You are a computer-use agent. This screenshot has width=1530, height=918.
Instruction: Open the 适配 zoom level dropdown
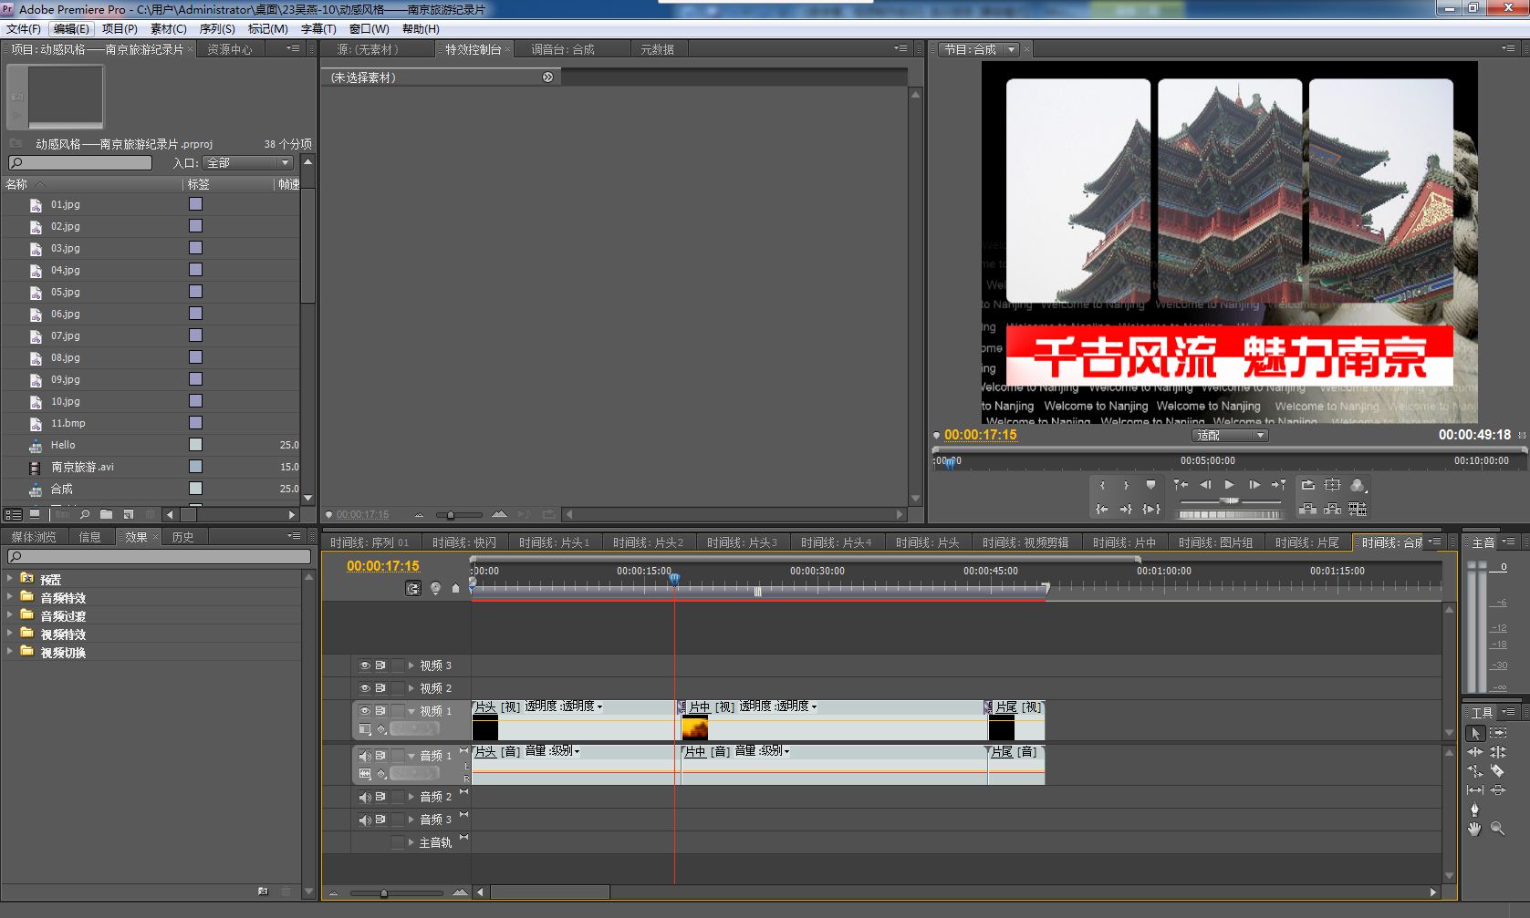[1229, 436]
